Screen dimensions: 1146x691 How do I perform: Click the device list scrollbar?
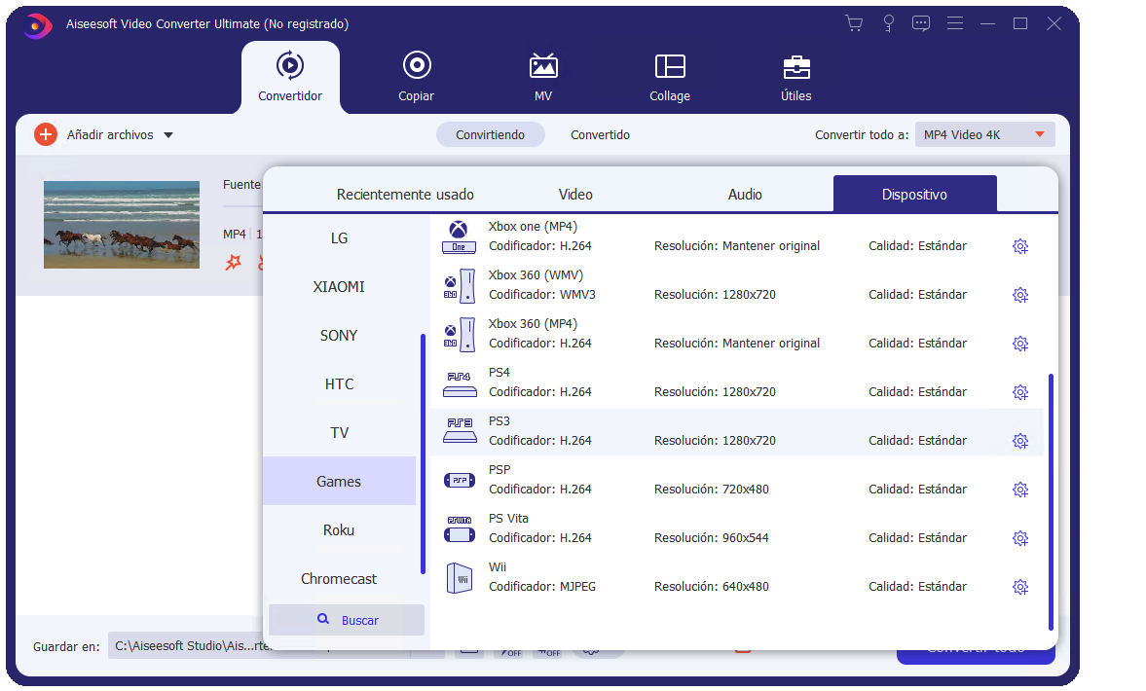[1051, 501]
